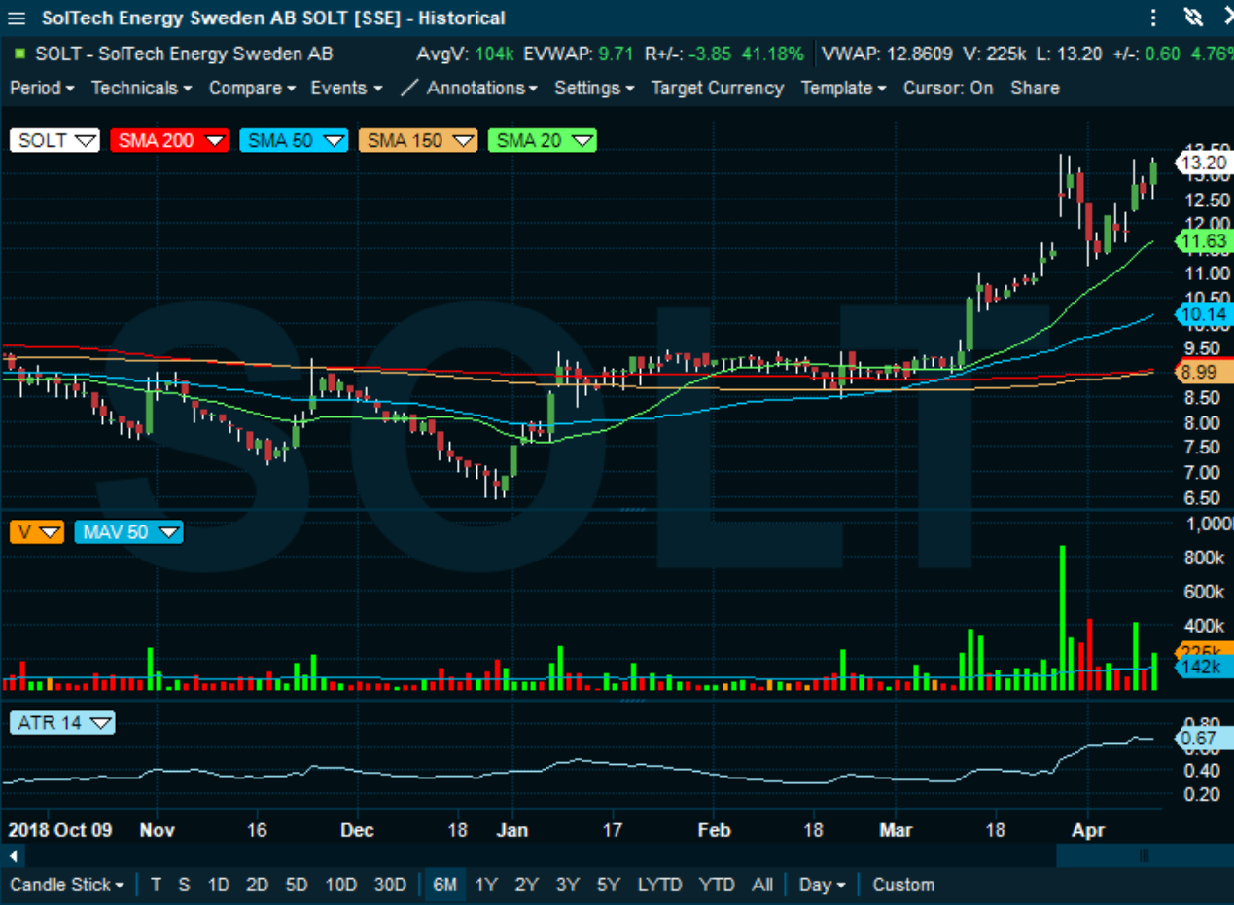This screenshot has width=1234, height=905.
Task: Open the Annotations drawing menu
Action: tap(470, 88)
